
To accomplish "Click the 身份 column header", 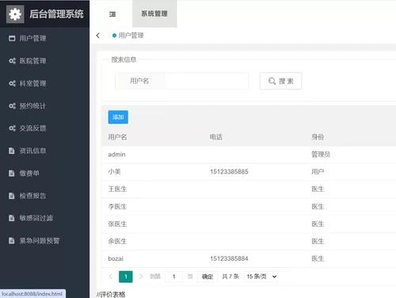I will point(318,137).
